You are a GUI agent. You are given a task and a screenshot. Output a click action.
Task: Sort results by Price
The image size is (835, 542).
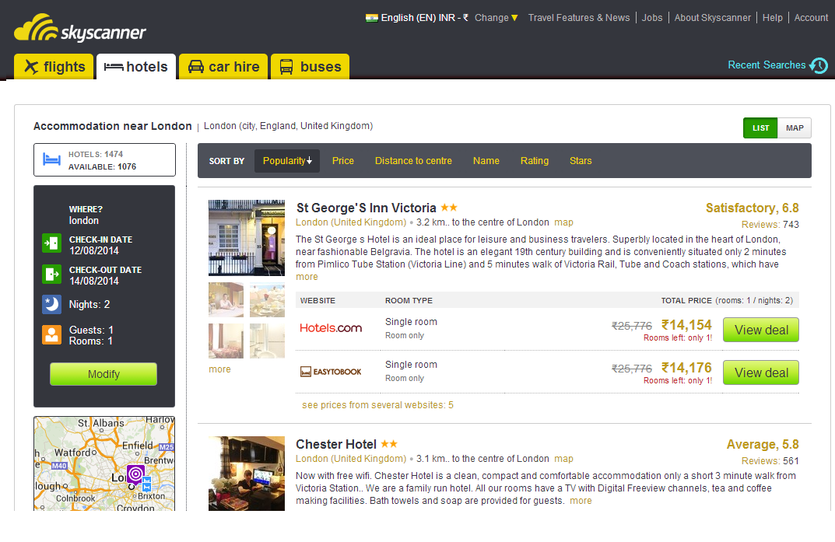tap(343, 161)
